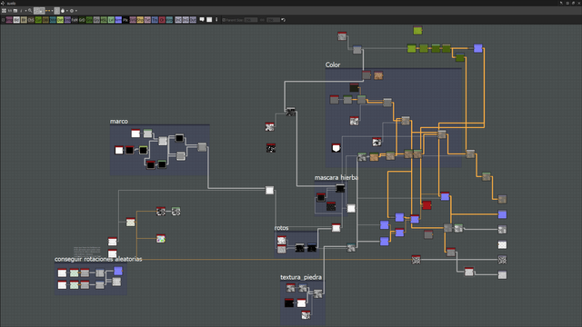Select the 'rotos' frame title
The width and height of the screenshot is (582, 327).
point(281,228)
